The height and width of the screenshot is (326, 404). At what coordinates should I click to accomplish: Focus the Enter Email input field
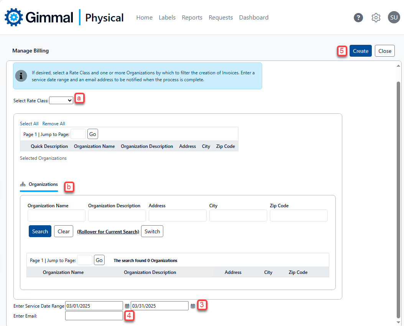(x=94, y=316)
